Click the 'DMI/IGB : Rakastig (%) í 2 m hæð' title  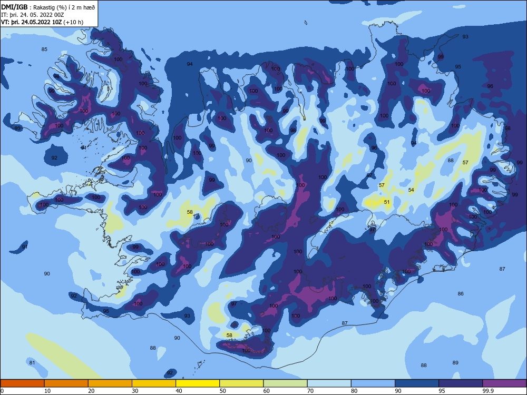pos(48,7)
